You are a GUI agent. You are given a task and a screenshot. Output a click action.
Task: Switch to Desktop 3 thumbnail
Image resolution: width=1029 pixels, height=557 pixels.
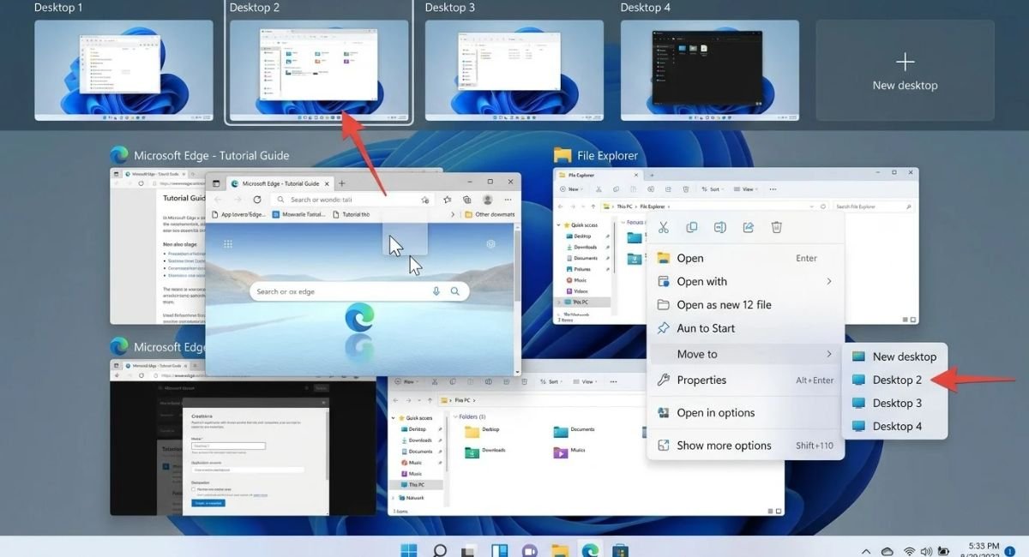[x=514, y=70]
